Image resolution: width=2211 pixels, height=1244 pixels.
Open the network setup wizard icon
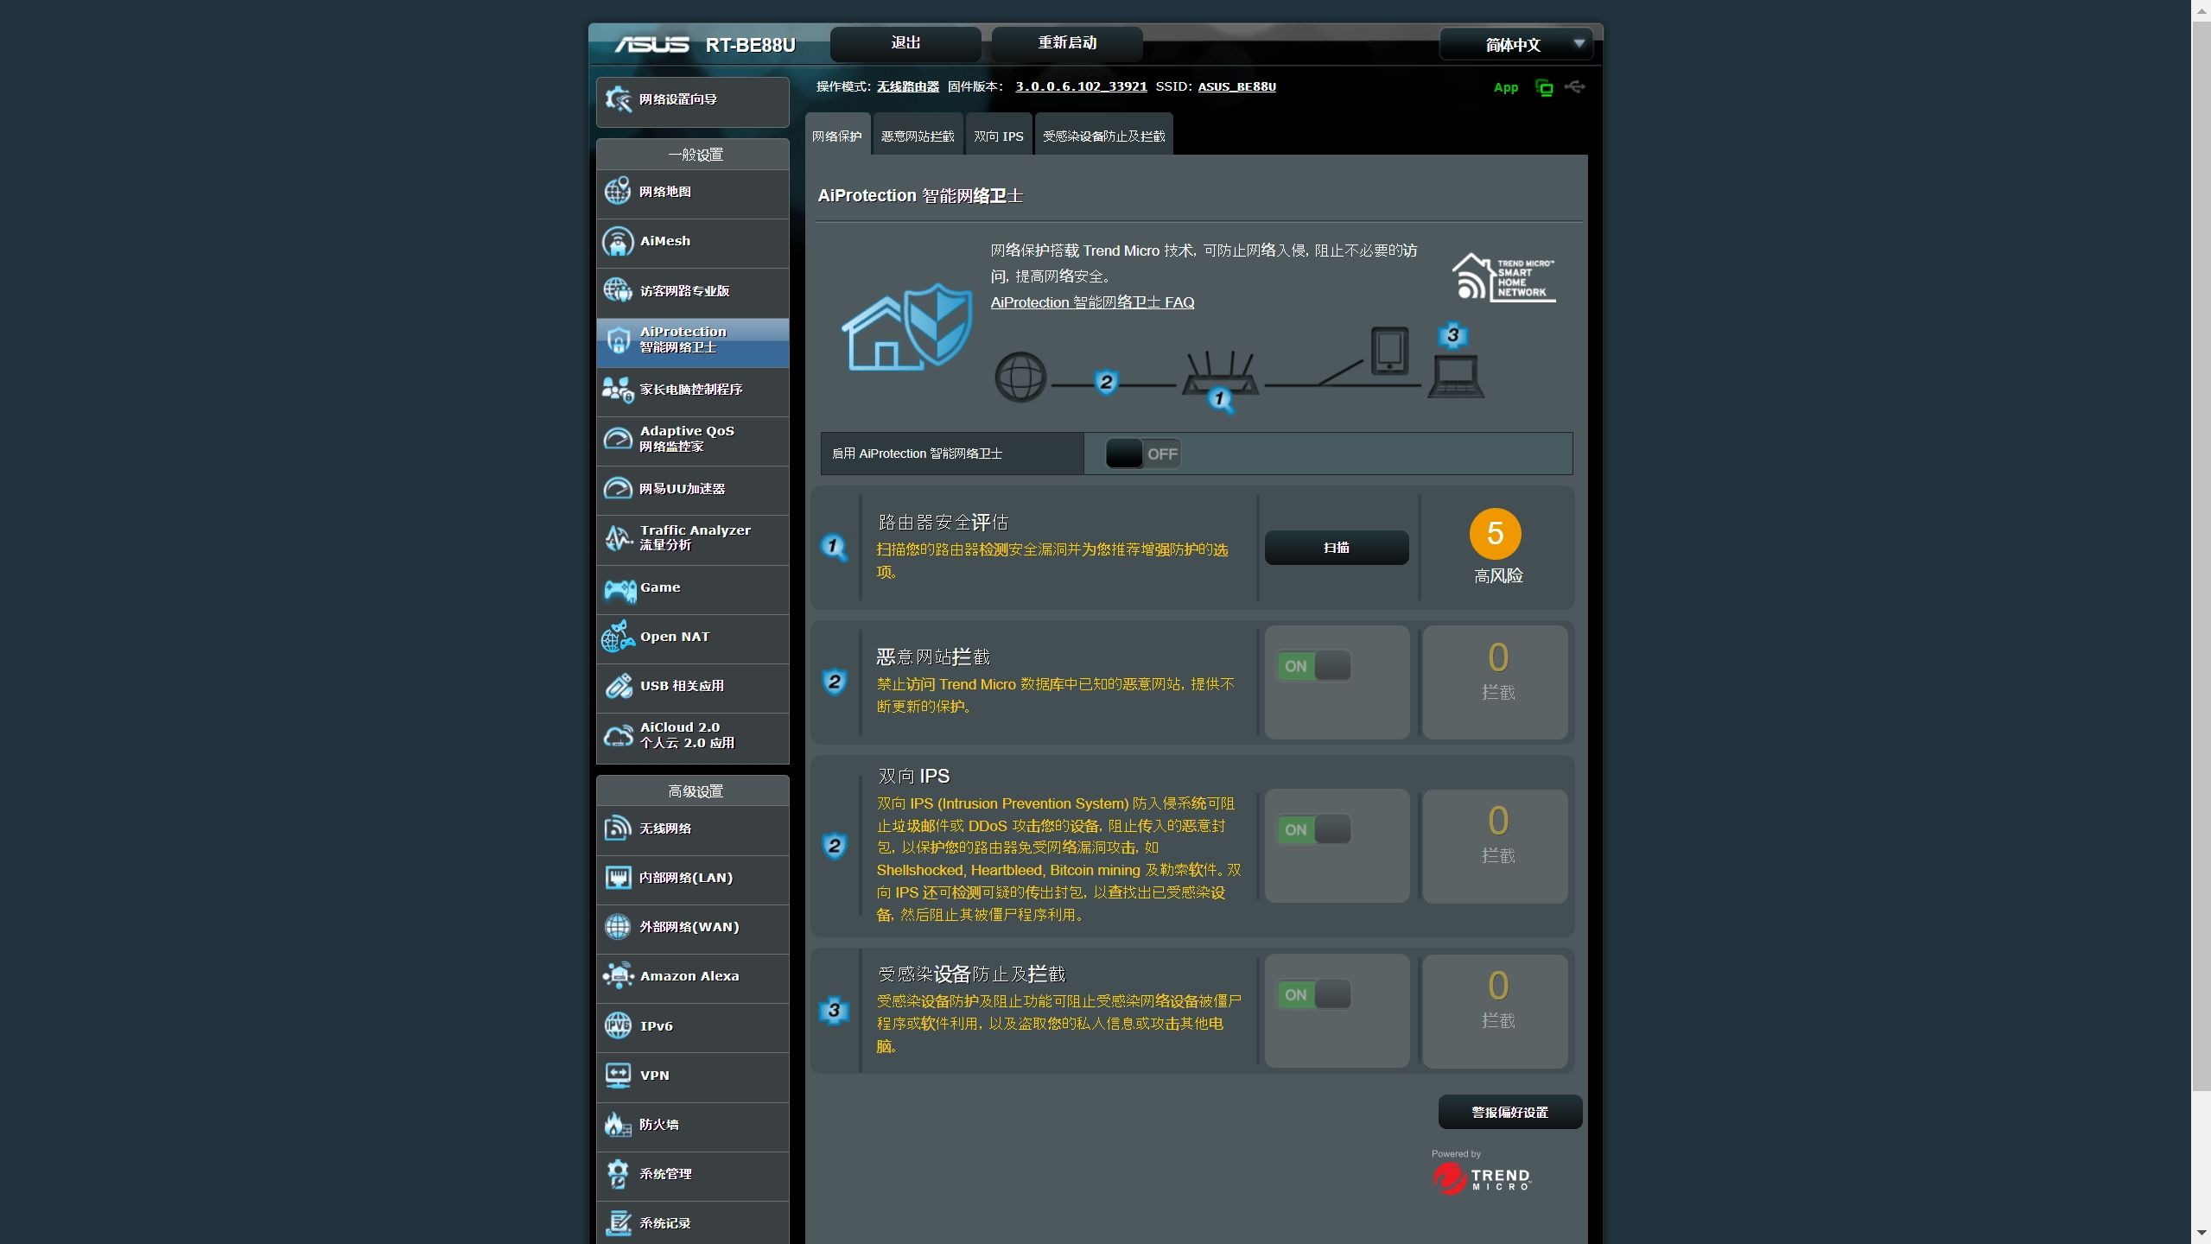[x=618, y=99]
